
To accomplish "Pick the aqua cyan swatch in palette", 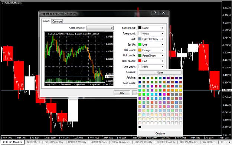I will [x=152, y=94].
